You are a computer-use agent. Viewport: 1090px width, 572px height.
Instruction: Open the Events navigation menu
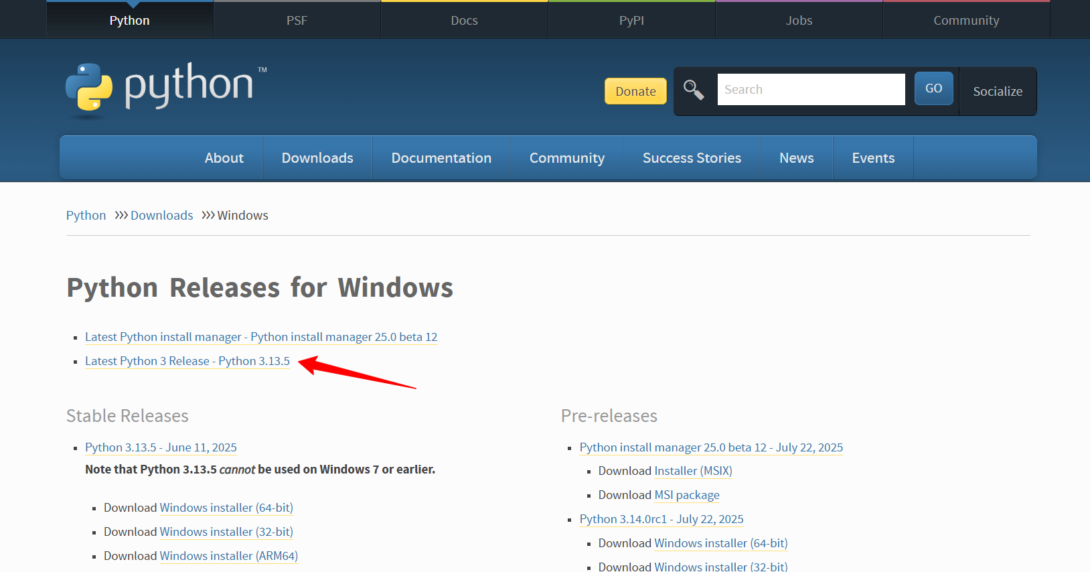pos(873,157)
